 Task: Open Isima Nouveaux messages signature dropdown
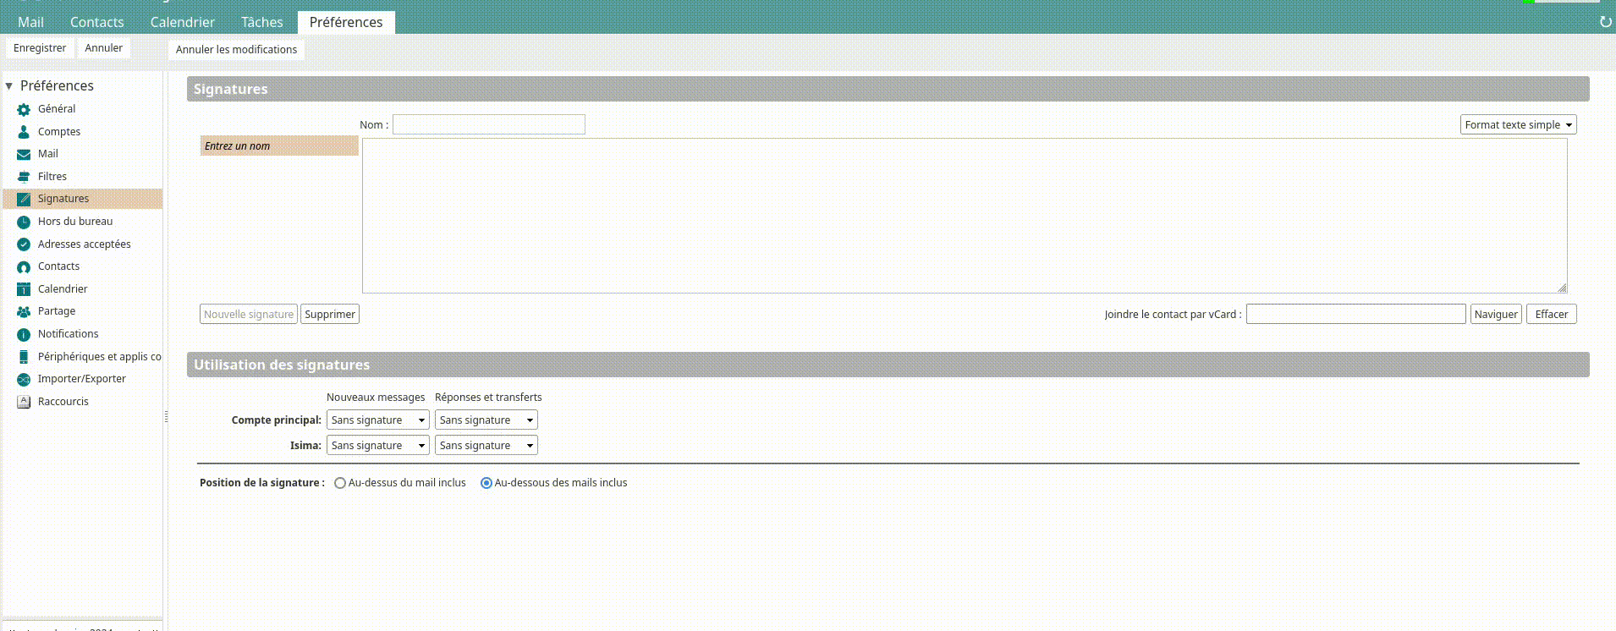click(377, 445)
